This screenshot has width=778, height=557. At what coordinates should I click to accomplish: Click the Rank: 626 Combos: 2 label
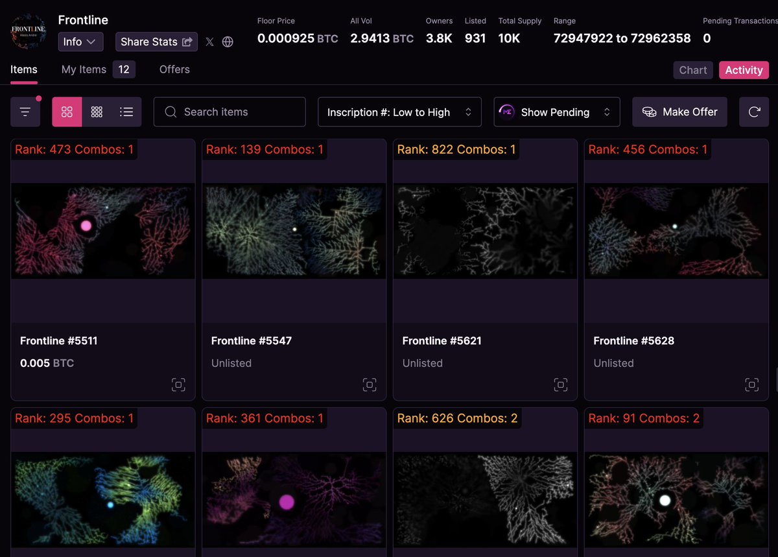click(x=458, y=419)
